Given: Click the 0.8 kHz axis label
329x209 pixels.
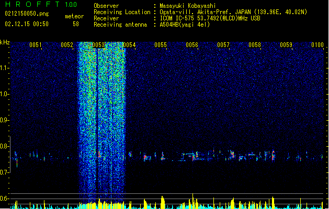Looking at the screenshot, I should click(5, 146).
